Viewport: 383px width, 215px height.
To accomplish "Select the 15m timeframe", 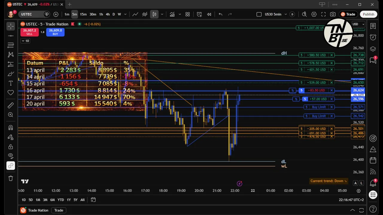I will (83, 14).
